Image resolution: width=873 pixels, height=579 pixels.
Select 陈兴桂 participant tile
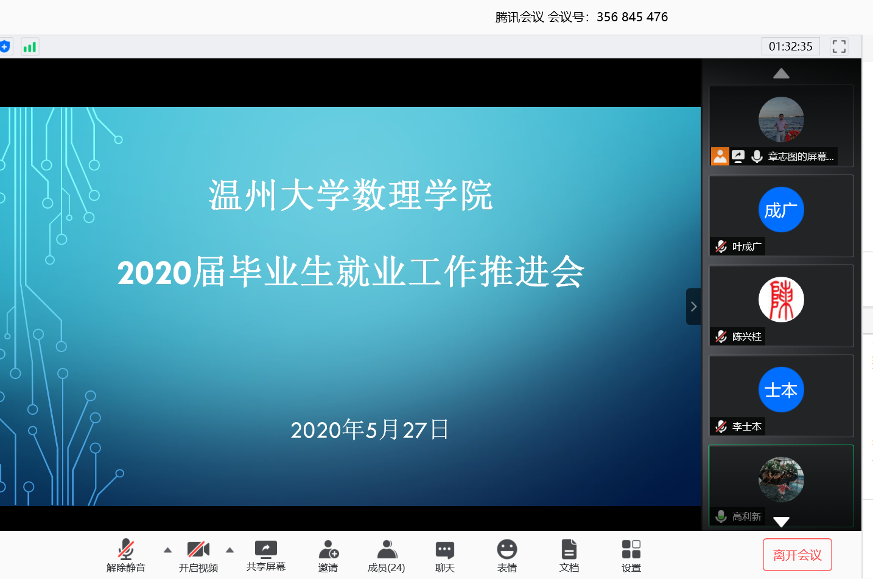coord(781,305)
